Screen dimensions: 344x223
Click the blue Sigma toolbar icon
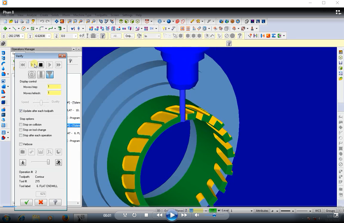274,36
